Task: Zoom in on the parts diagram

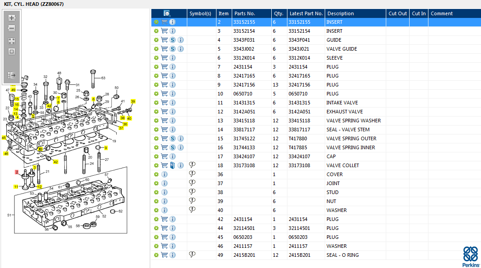Action: tap(12, 18)
